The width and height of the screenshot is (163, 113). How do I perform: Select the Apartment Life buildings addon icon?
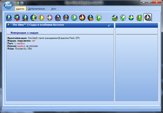[x=139, y=18]
